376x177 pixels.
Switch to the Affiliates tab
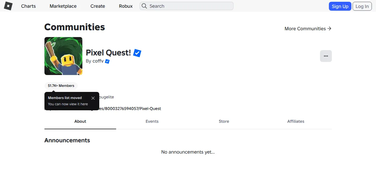(296, 121)
